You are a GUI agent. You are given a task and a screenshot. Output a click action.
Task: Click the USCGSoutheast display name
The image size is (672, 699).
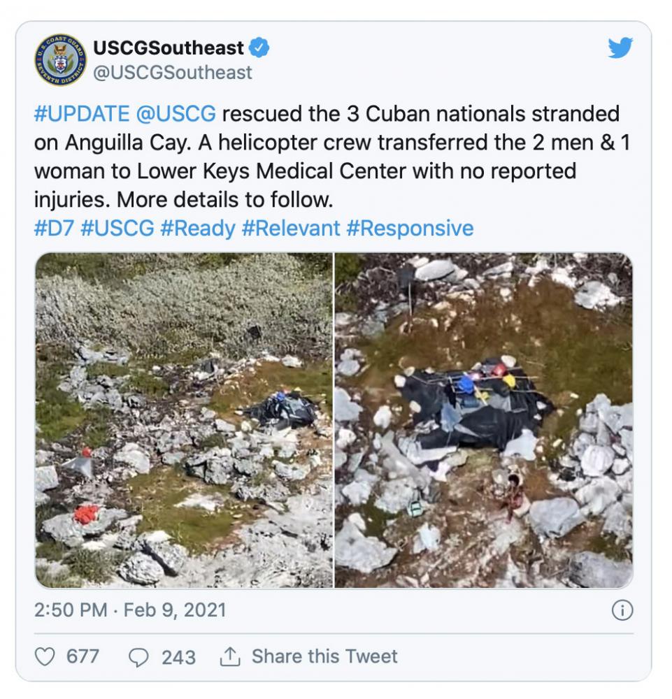pos(169,48)
